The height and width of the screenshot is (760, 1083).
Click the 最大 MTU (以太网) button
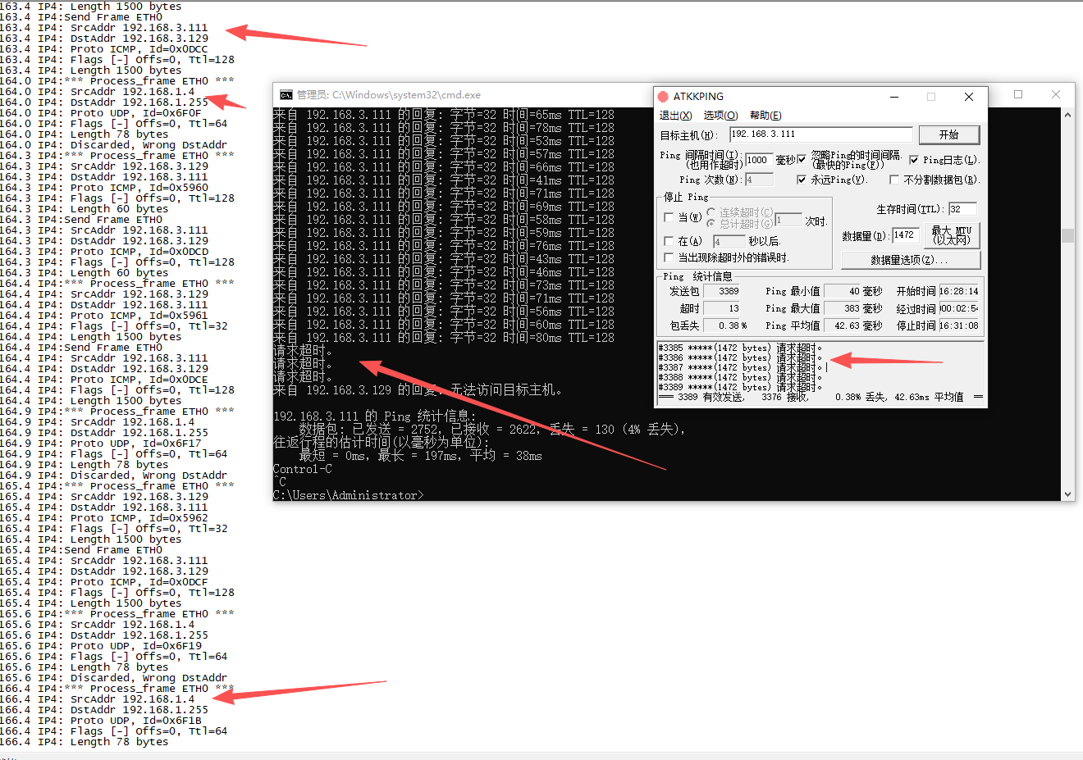point(952,235)
